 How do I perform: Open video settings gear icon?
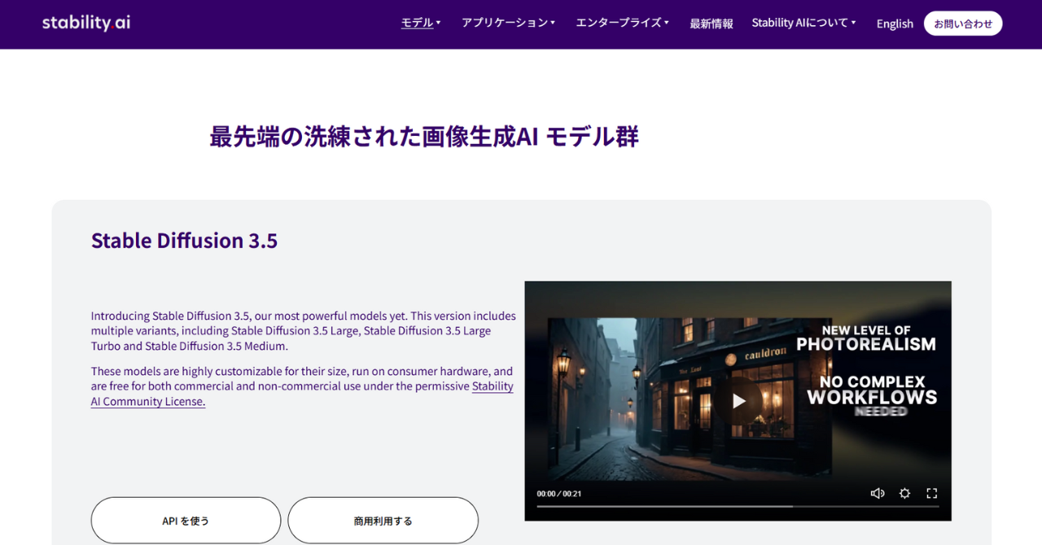(904, 493)
